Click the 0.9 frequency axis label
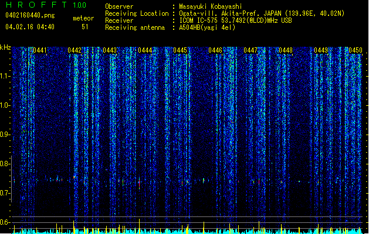This screenshot has height=234, width=369. click(x=5, y=135)
